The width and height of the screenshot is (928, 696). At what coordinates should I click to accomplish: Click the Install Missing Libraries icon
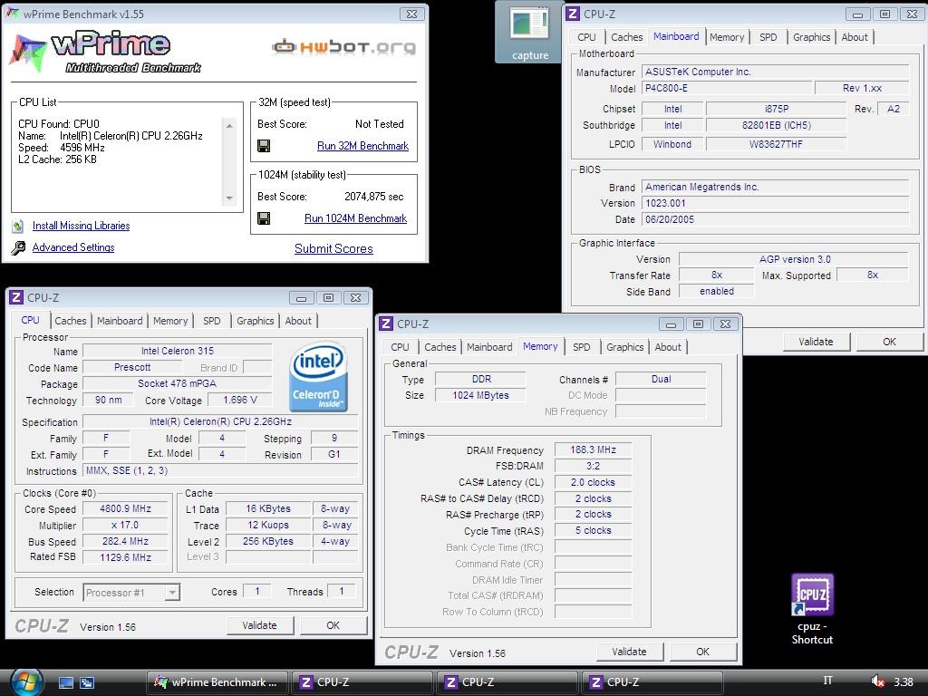18,226
